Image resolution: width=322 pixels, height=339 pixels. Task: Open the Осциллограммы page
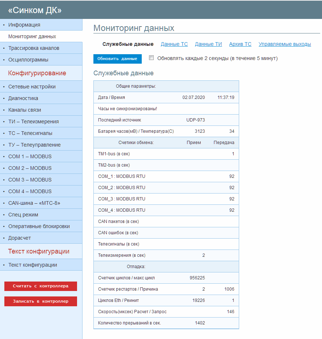click(28, 60)
